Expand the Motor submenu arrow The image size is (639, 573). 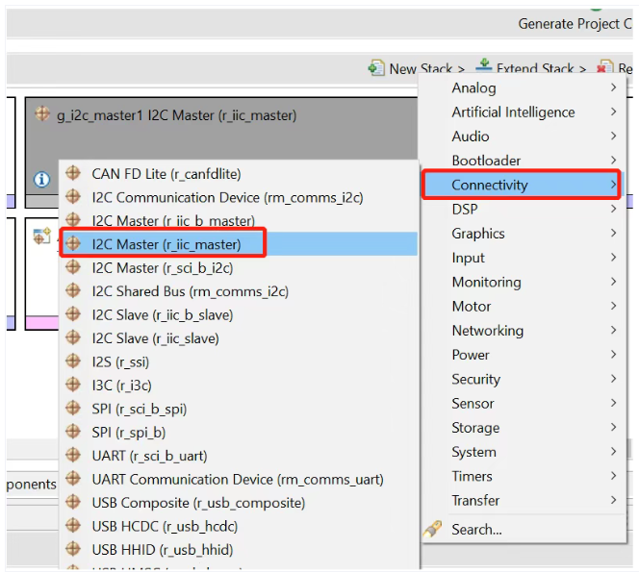(x=613, y=306)
